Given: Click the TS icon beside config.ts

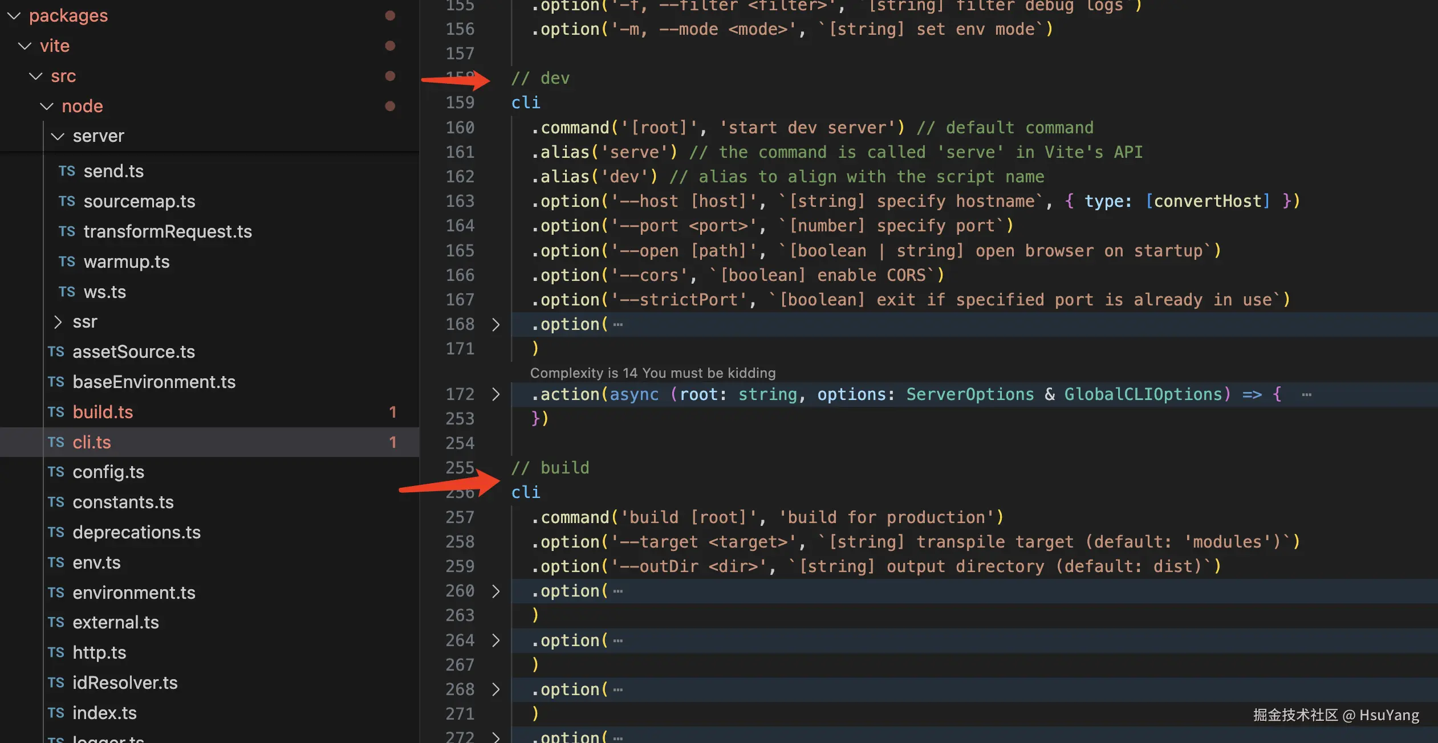Looking at the screenshot, I should [x=56, y=472].
